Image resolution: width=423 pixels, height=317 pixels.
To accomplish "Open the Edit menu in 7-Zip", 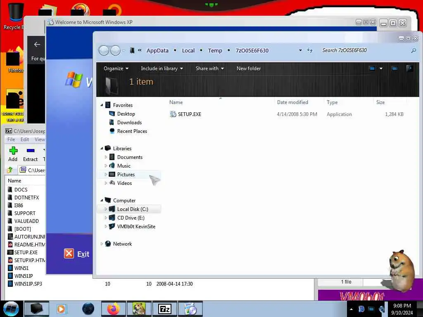I will tap(24, 140).
